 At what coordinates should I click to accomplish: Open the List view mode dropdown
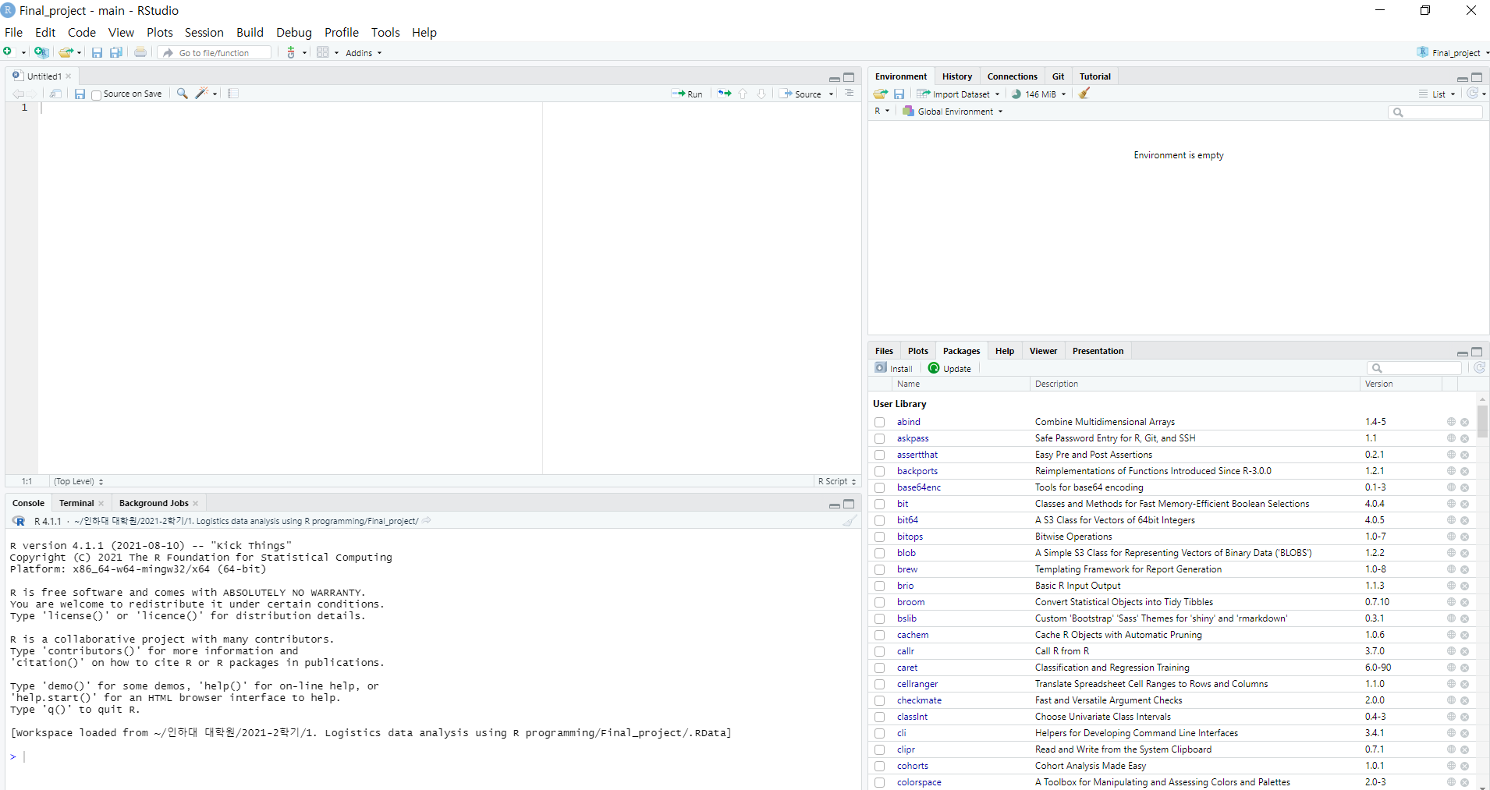coord(1437,94)
